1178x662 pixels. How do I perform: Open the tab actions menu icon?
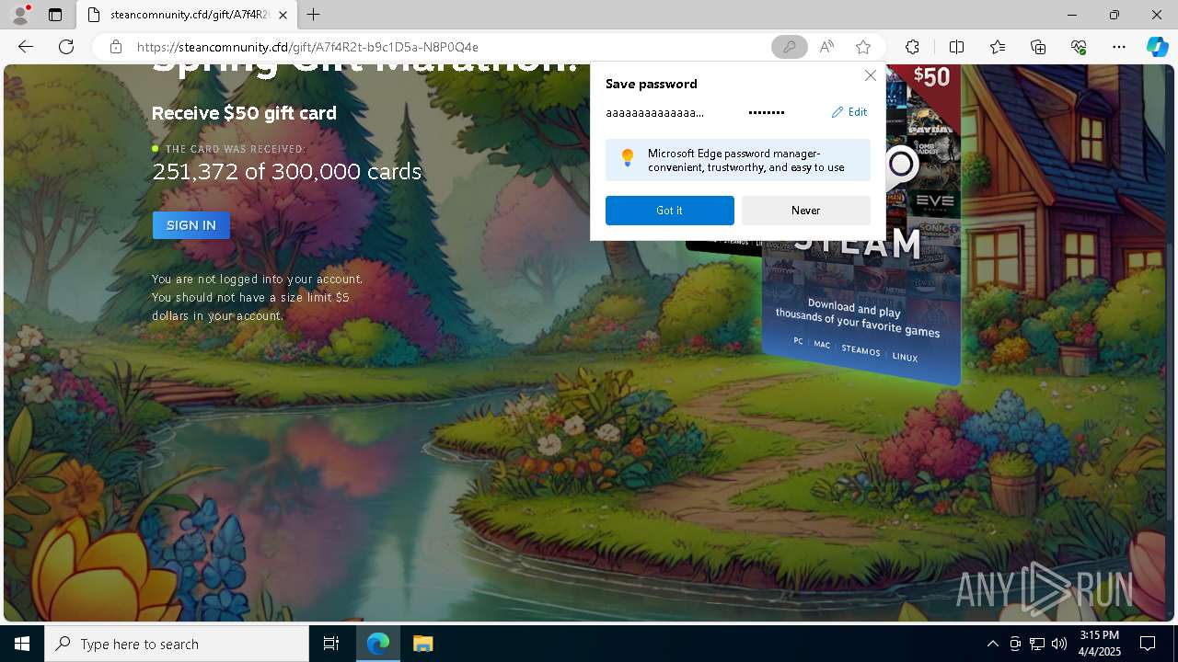click(55, 15)
